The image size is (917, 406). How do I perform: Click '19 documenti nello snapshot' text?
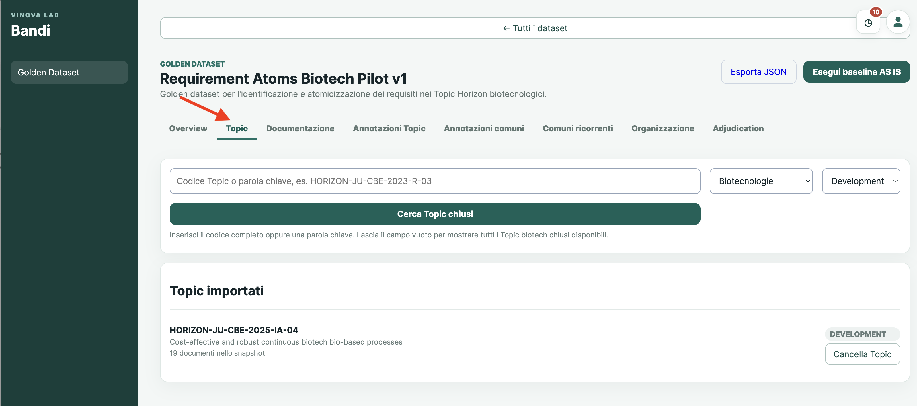click(x=217, y=353)
